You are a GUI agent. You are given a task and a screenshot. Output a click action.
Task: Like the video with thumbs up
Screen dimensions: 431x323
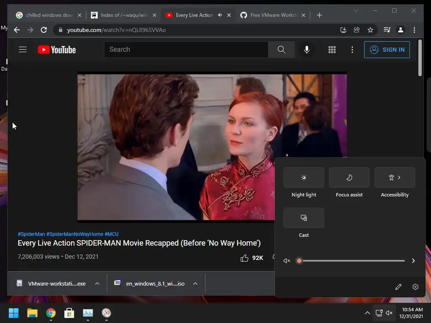coord(245,258)
